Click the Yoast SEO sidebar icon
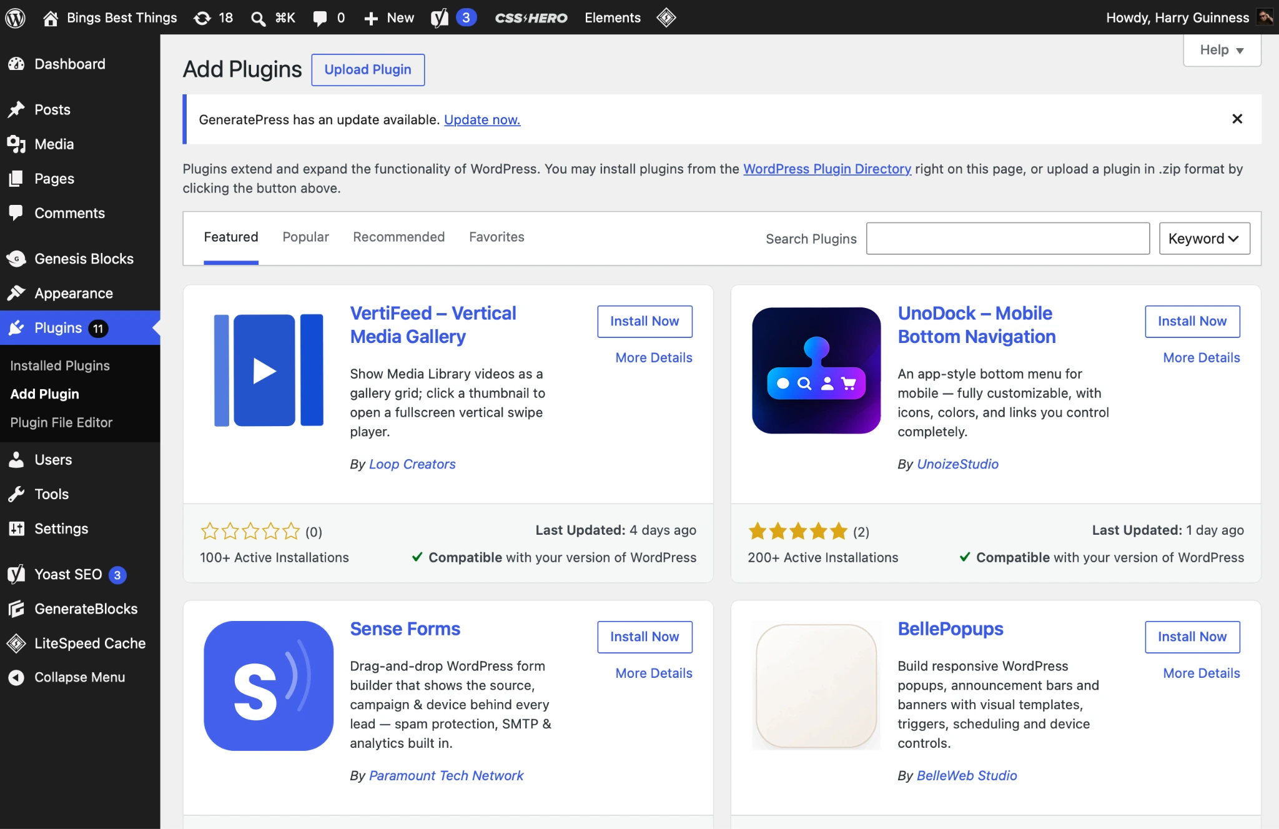Screen dimensions: 1279x829 [x=17, y=574]
